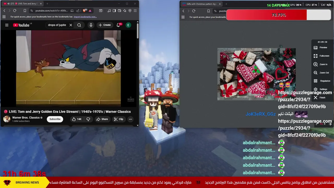Open the YouTube guide hamburger menu
This screenshot has height=188, width=334.
coord(7,25)
